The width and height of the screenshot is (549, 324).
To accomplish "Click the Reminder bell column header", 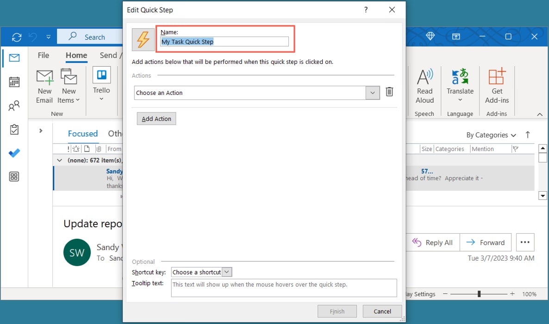I will click(76, 149).
